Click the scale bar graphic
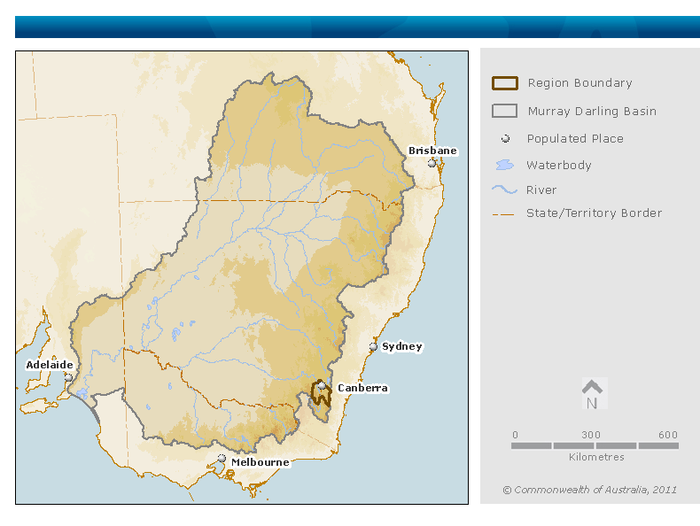Screen dimensions: 700x526 595,445
